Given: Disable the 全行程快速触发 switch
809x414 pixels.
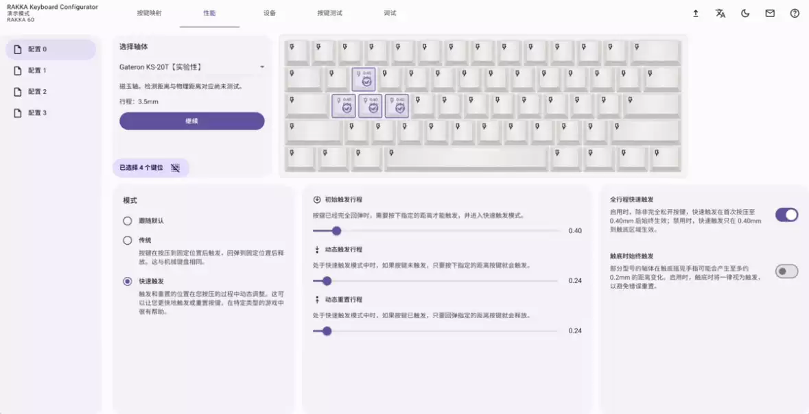Looking at the screenshot, I should [x=786, y=215].
